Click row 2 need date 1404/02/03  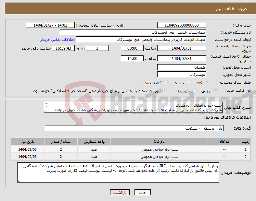27,157
